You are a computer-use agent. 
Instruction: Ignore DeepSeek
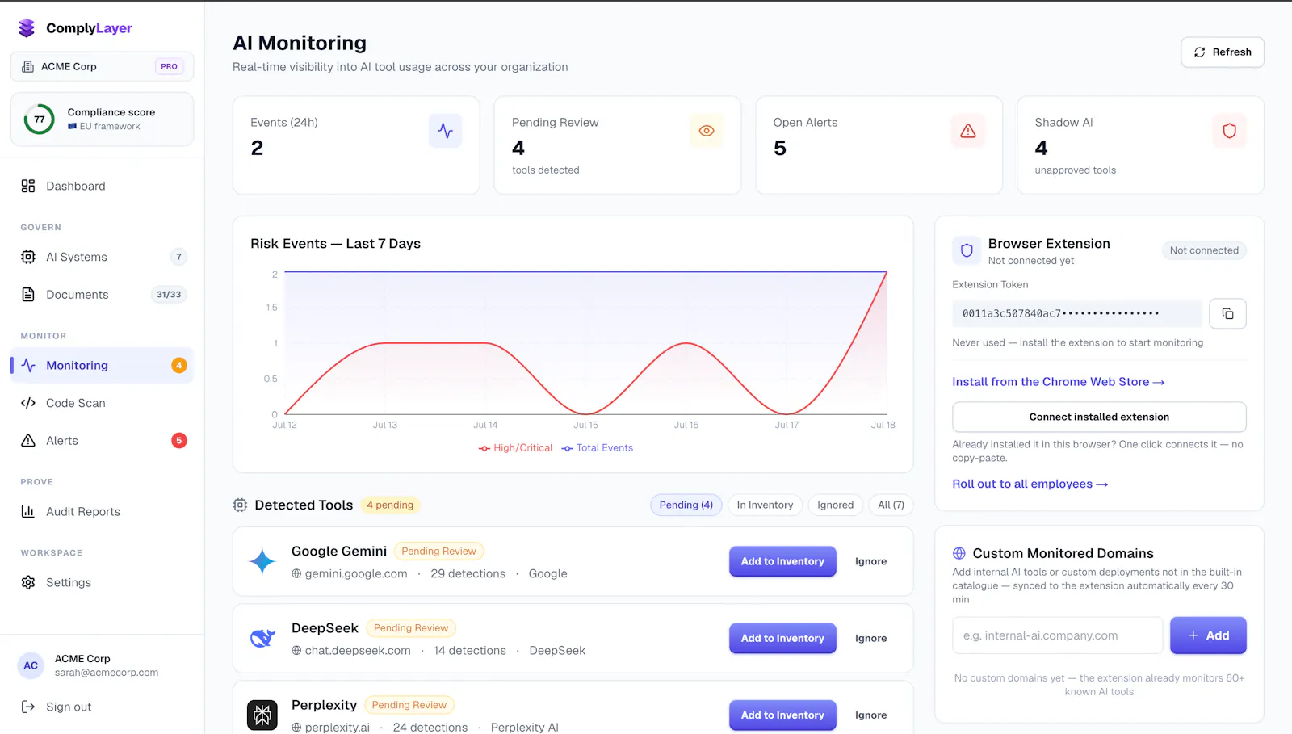(x=870, y=638)
